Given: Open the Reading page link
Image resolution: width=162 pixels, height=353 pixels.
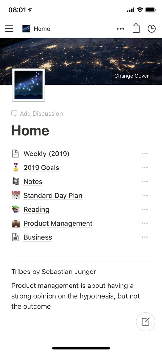Looking at the screenshot, I should pos(36,209).
